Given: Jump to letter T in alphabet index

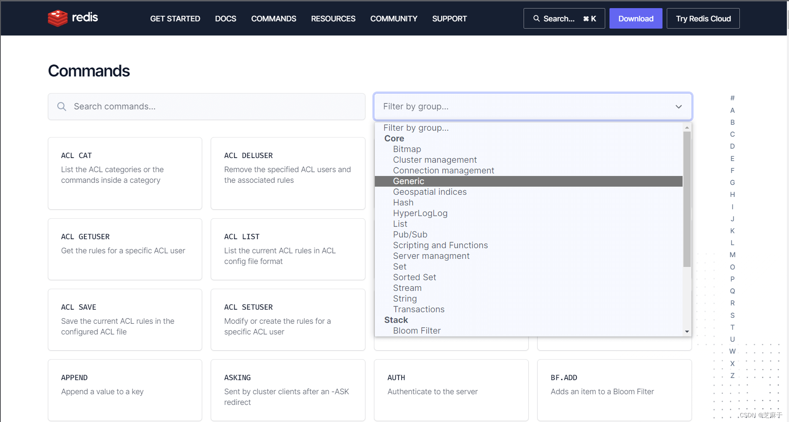Looking at the screenshot, I should point(733,327).
